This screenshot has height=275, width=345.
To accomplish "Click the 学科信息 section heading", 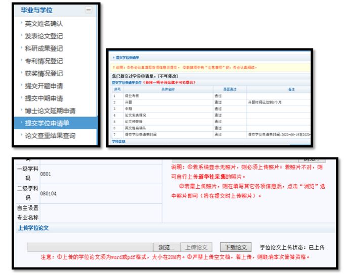I will pos(119,142).
